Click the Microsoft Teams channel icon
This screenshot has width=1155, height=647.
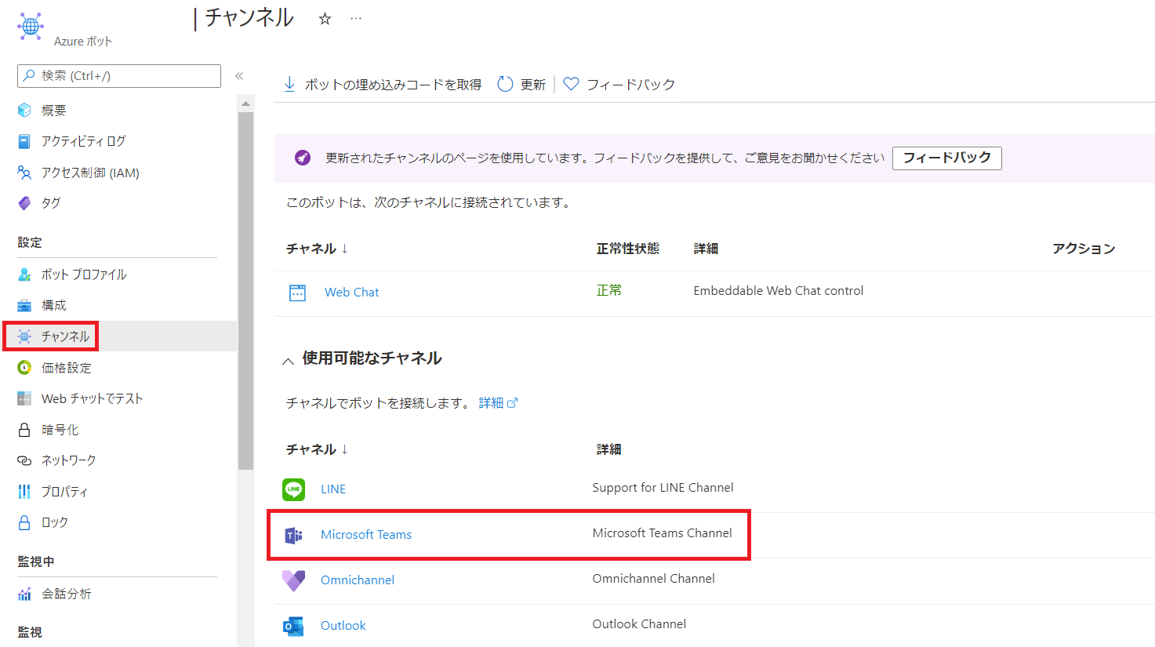coord(294,536)
